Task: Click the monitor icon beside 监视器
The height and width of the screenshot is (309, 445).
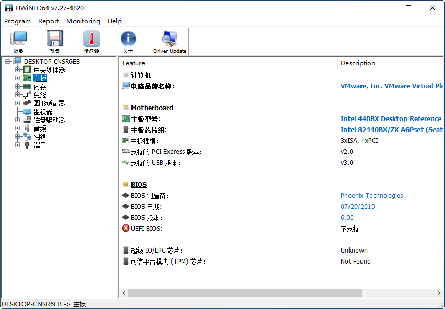Action: click(x=27, y=111)
